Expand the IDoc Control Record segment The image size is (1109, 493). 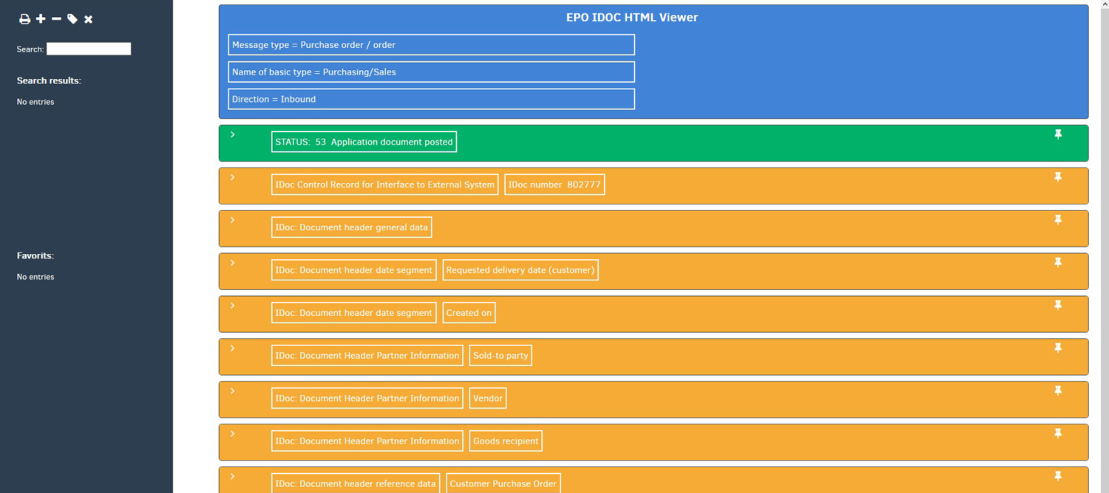(233, 177)
